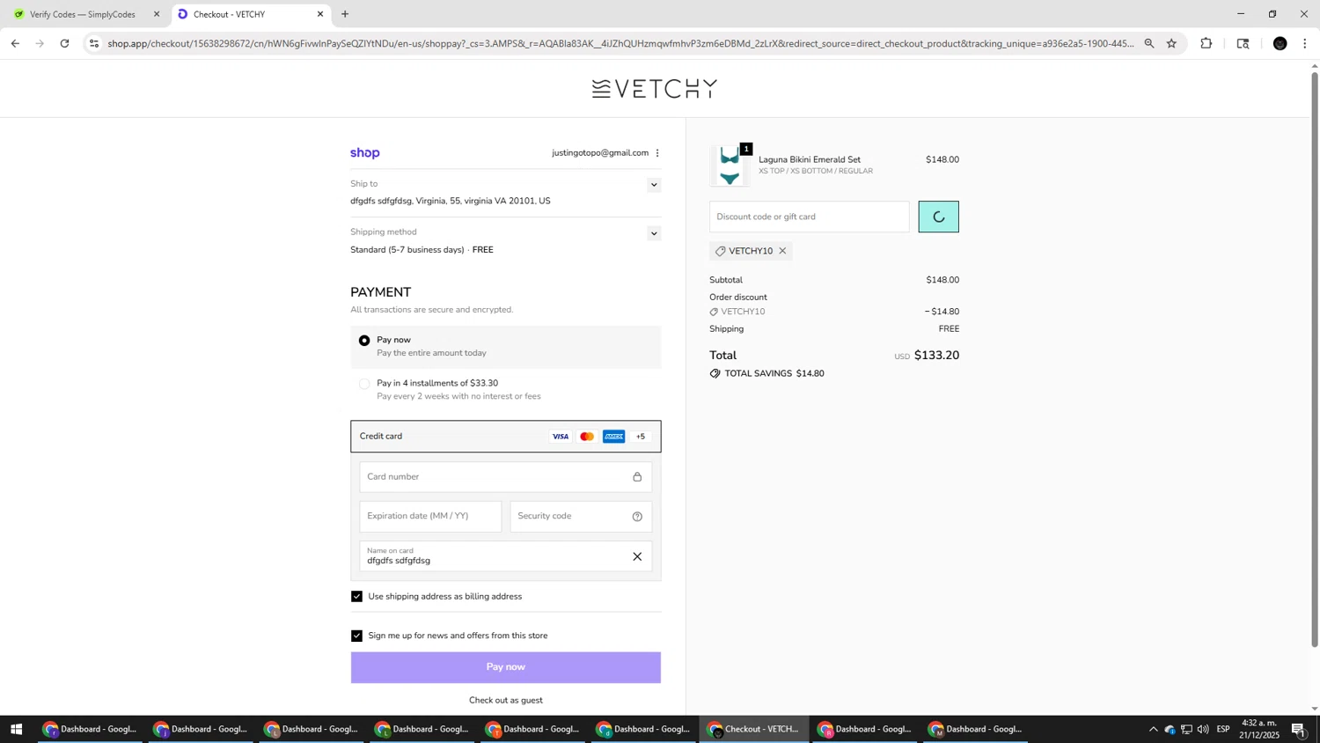The image size is (1320, 743).
Task: Focus the Discount code or gift card field
Action: pos(810,217)
